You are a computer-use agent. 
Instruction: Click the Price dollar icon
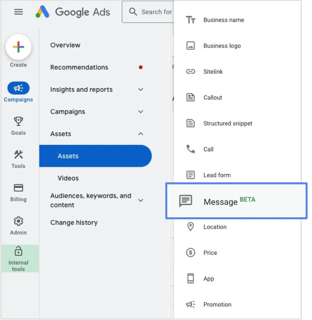coord(190,253)
